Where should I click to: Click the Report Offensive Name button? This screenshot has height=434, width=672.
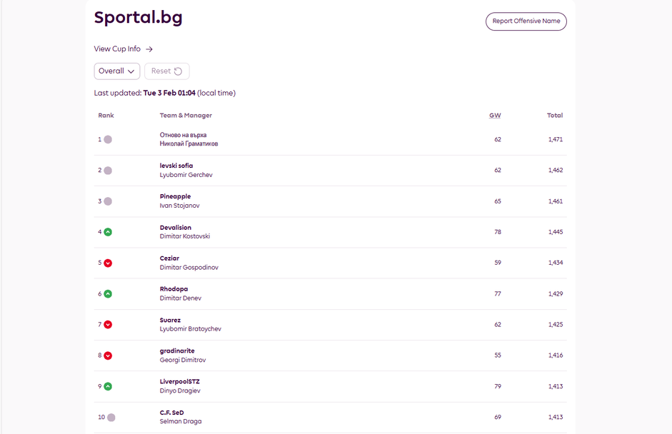526,21
